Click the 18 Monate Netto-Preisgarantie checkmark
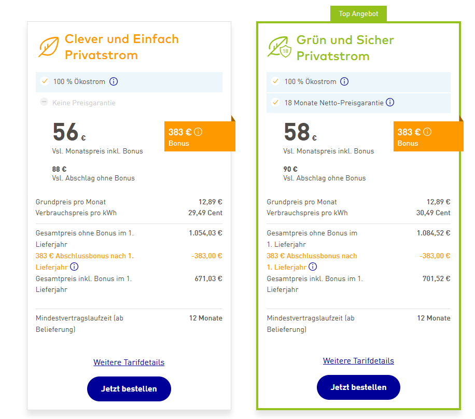This screenshot has width=475, height=419. tap(275, 103)
